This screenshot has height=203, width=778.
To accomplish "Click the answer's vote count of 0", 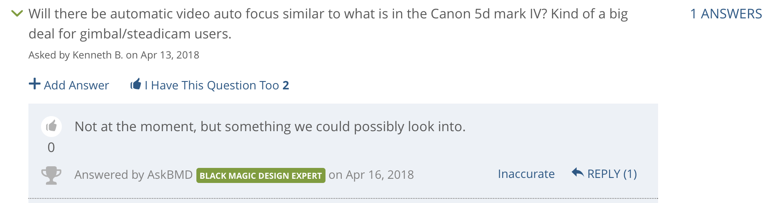I will click(51, 147).
